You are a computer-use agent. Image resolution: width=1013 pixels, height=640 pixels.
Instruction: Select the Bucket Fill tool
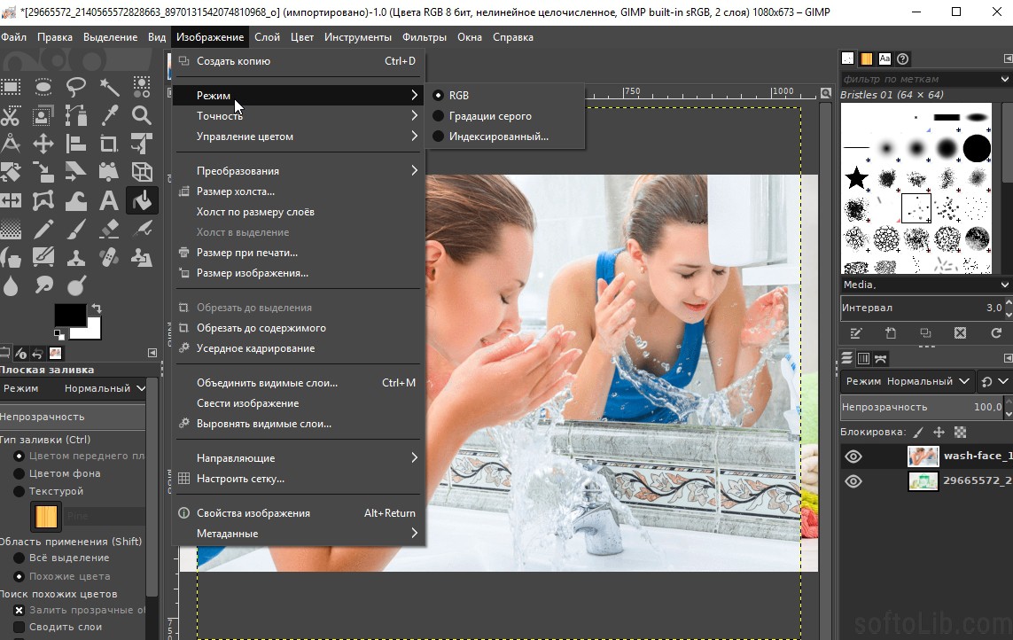142,201
